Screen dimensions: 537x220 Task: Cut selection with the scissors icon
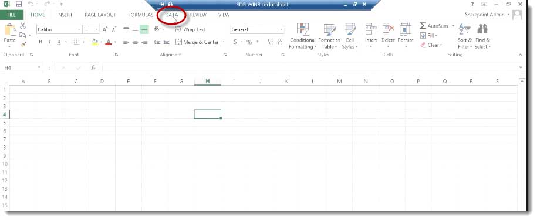23,26
